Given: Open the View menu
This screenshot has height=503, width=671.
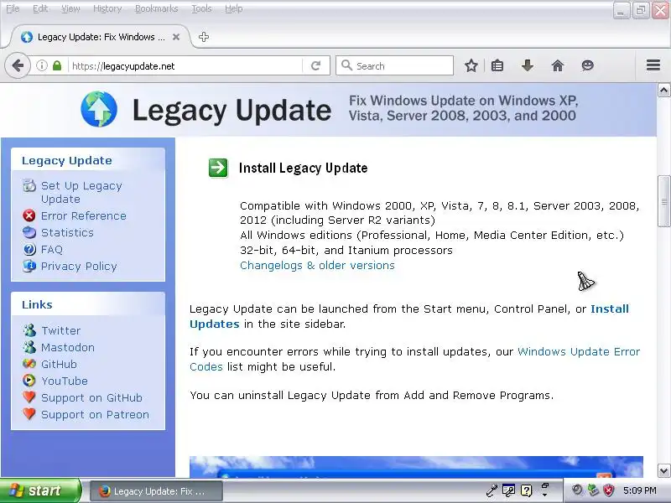Looking at the screenshot, I should pyautogui.click(x=70, y=8).
